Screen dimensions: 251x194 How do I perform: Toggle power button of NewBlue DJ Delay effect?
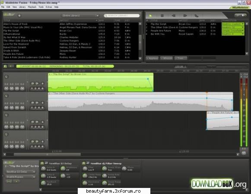coord(42,163)
